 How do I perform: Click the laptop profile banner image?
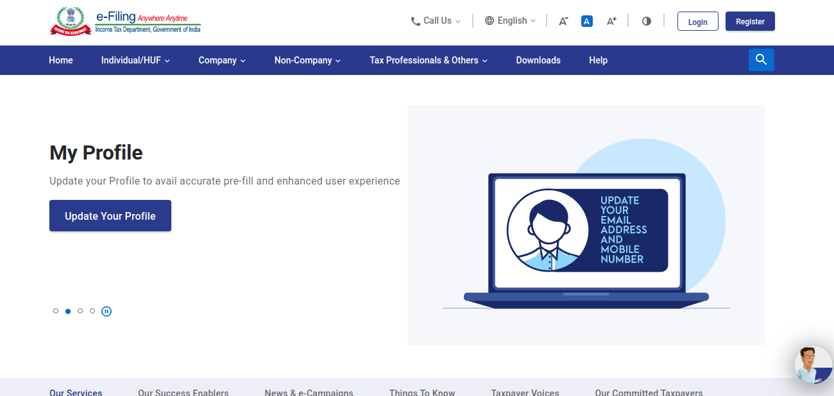[x=586, y=225]
